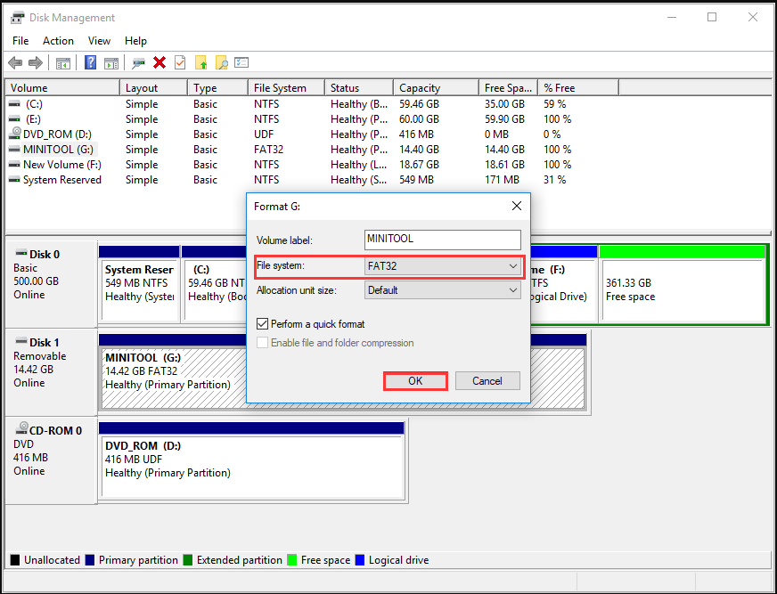The image size is (777, 594).
Task: Click the Disk 0 drive icon
Action: pos(20,253)
